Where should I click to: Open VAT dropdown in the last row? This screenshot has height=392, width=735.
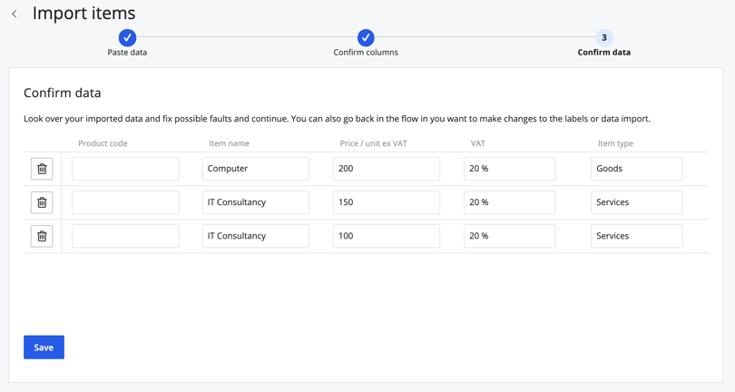(x=509, y=236)
